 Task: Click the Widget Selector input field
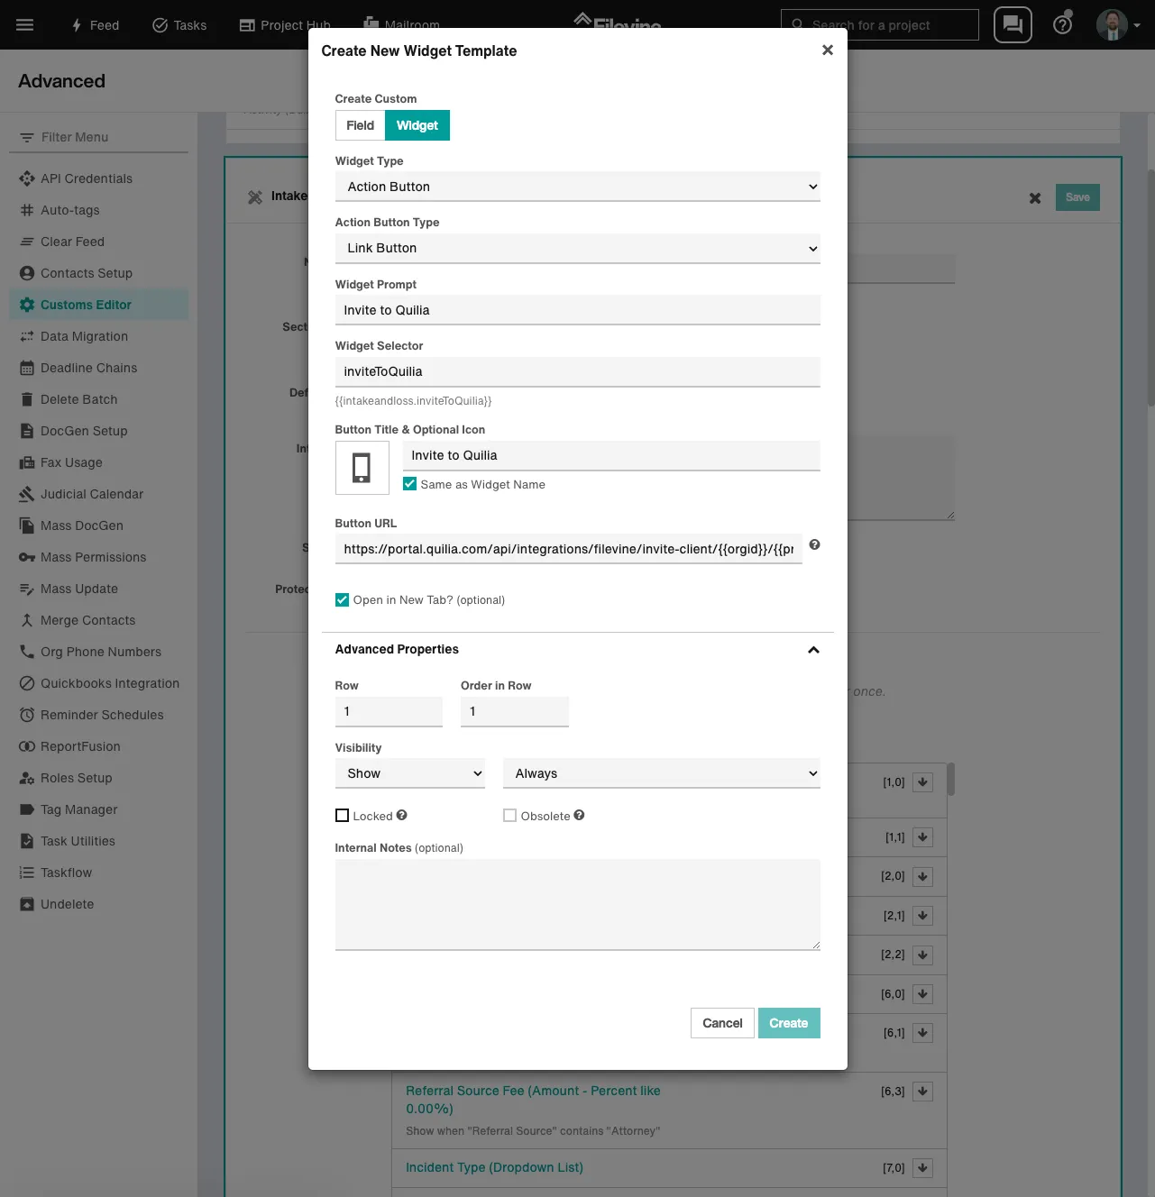tap(578, 371)
